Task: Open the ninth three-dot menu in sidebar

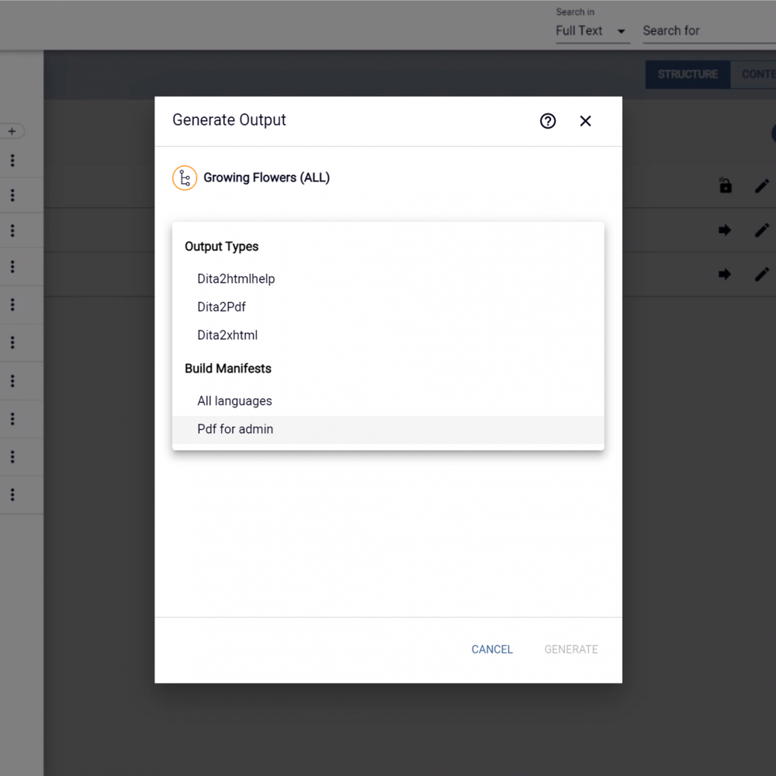Action: pos(12,457)
